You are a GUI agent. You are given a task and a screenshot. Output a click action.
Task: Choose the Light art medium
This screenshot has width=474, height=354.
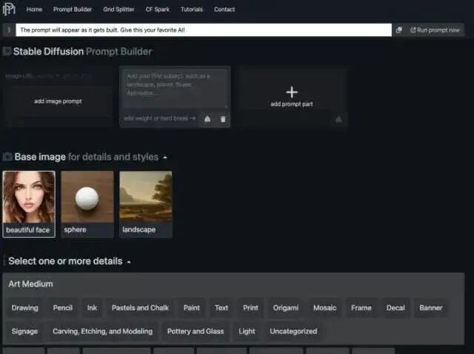[x=247, y=331]
